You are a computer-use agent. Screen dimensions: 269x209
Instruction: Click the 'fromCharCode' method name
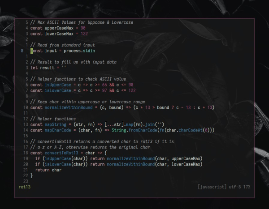click(x=143, y=130)
